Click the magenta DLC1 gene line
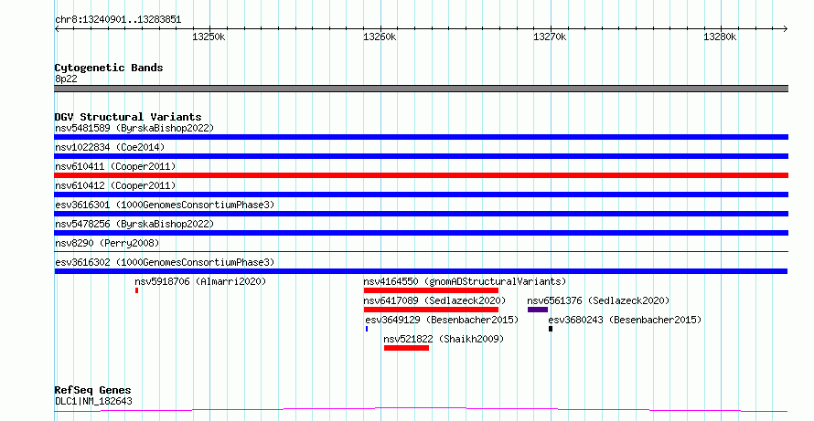 [x=421, y=410]
